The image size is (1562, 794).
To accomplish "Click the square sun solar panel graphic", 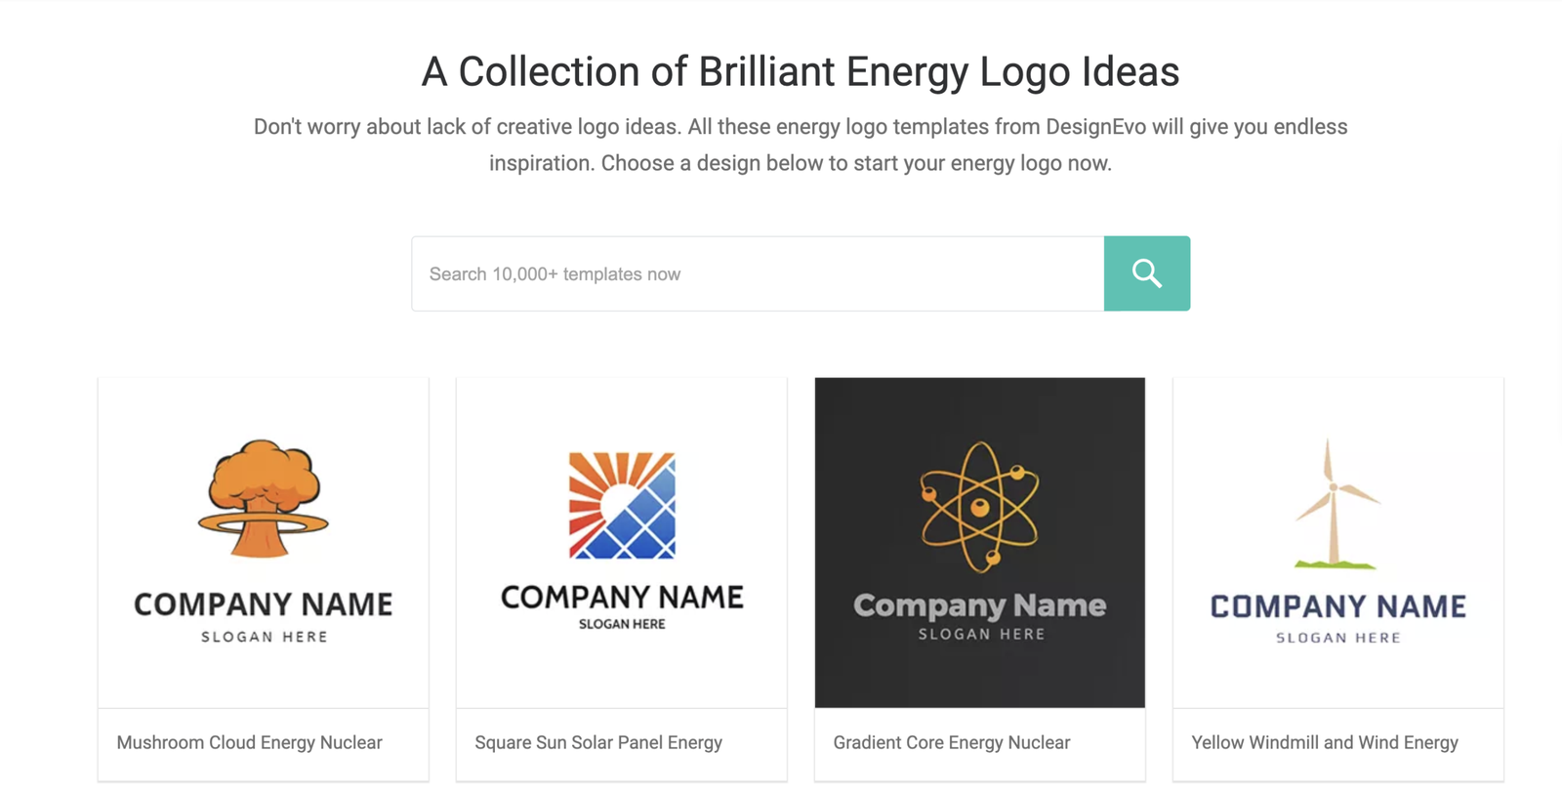I will click(x=622, y=505).
